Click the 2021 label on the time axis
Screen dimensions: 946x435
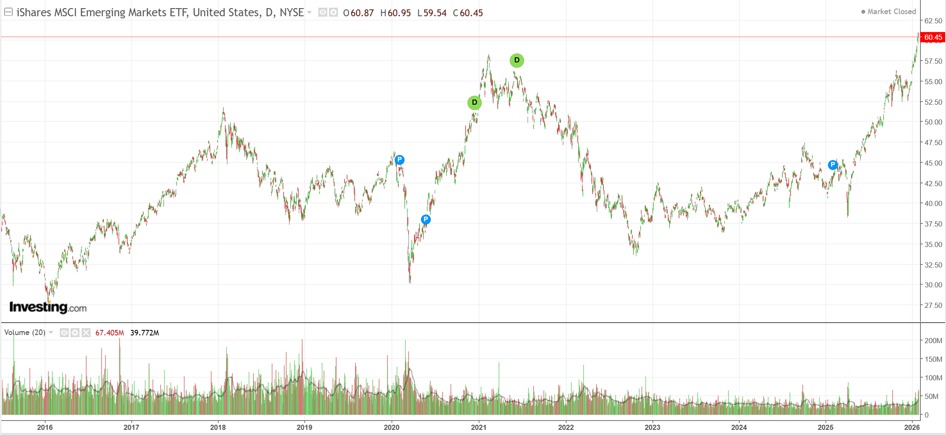click(479, 427)
